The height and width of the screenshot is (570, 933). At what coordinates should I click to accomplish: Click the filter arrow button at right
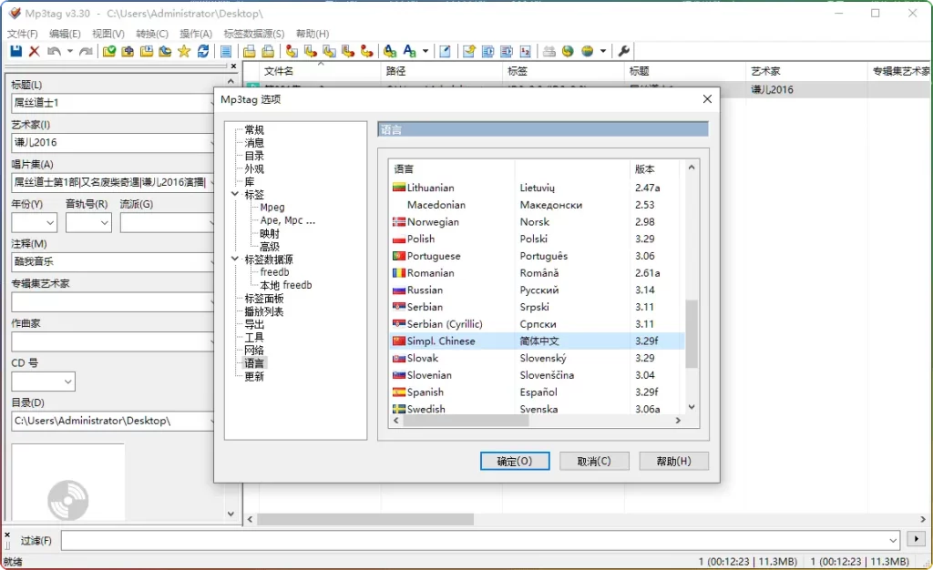[x=916, y=539]
